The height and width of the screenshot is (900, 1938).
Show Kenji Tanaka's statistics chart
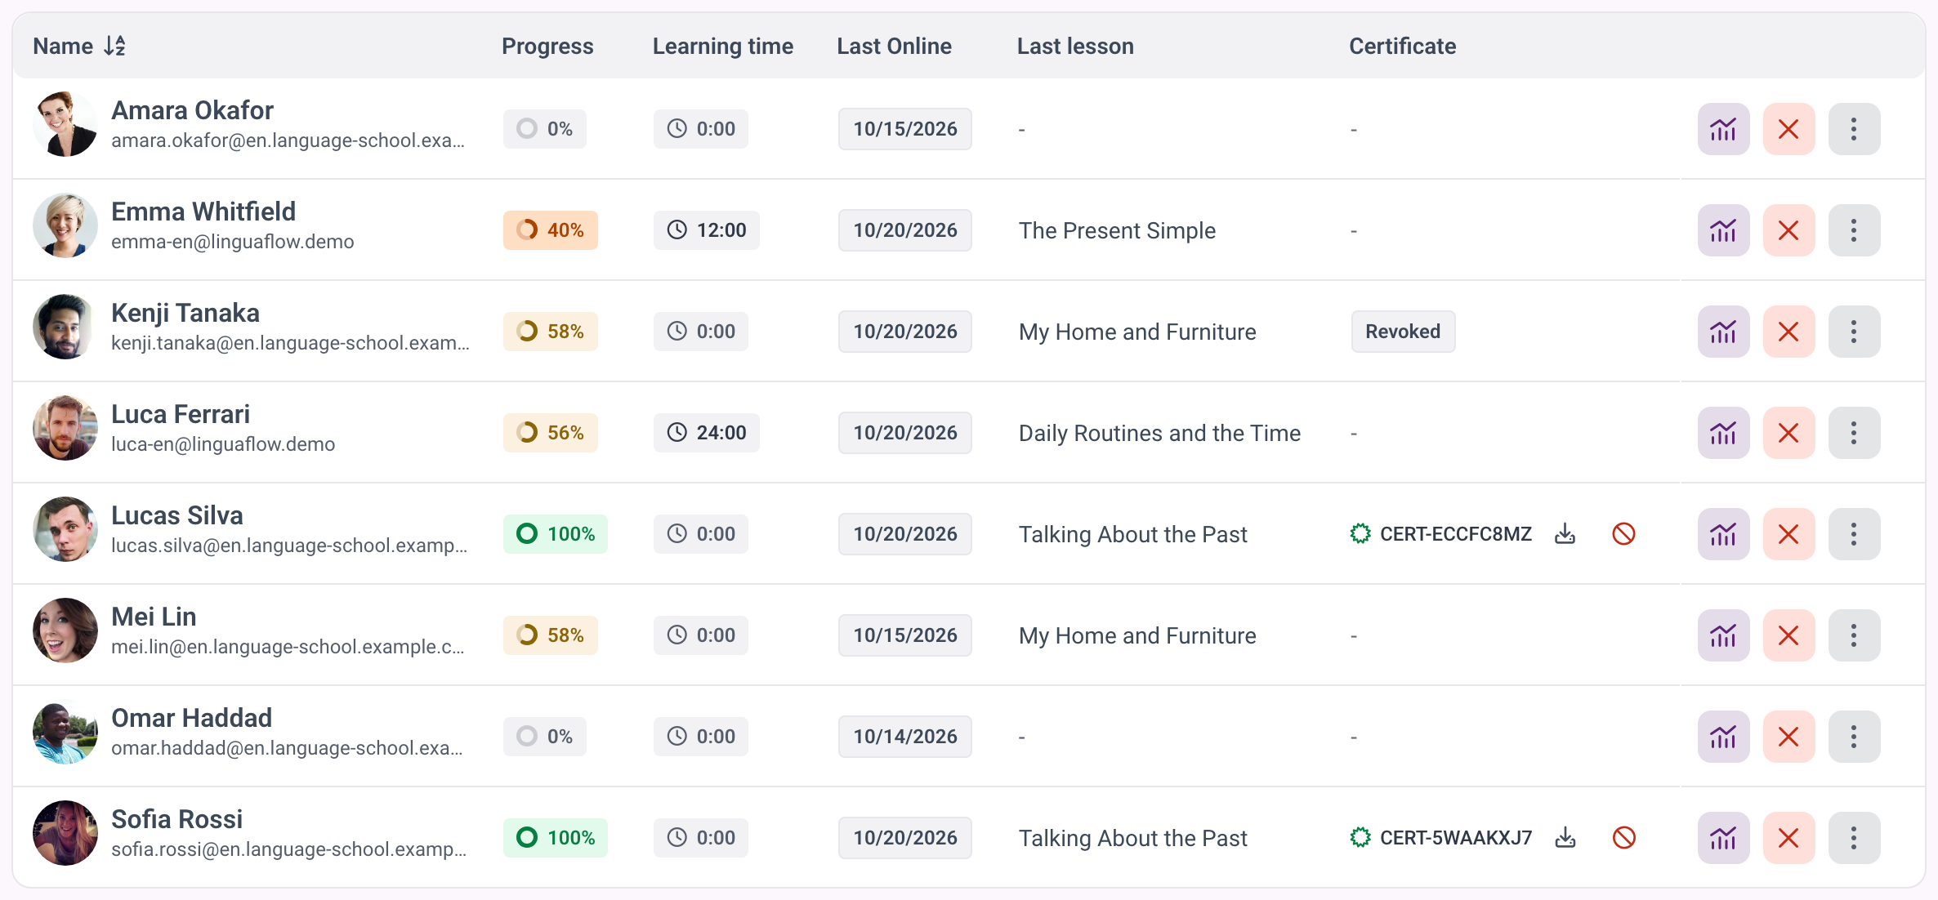coord(1723,332)
